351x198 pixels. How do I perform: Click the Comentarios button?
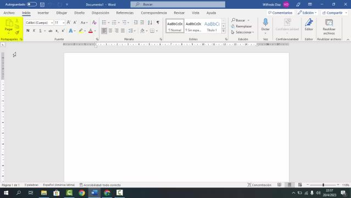pyautogui.click(x=280, y=13)
